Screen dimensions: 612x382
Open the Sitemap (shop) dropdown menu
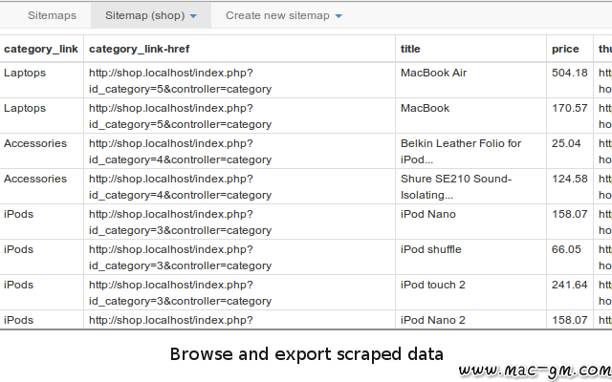coord(151,15)
